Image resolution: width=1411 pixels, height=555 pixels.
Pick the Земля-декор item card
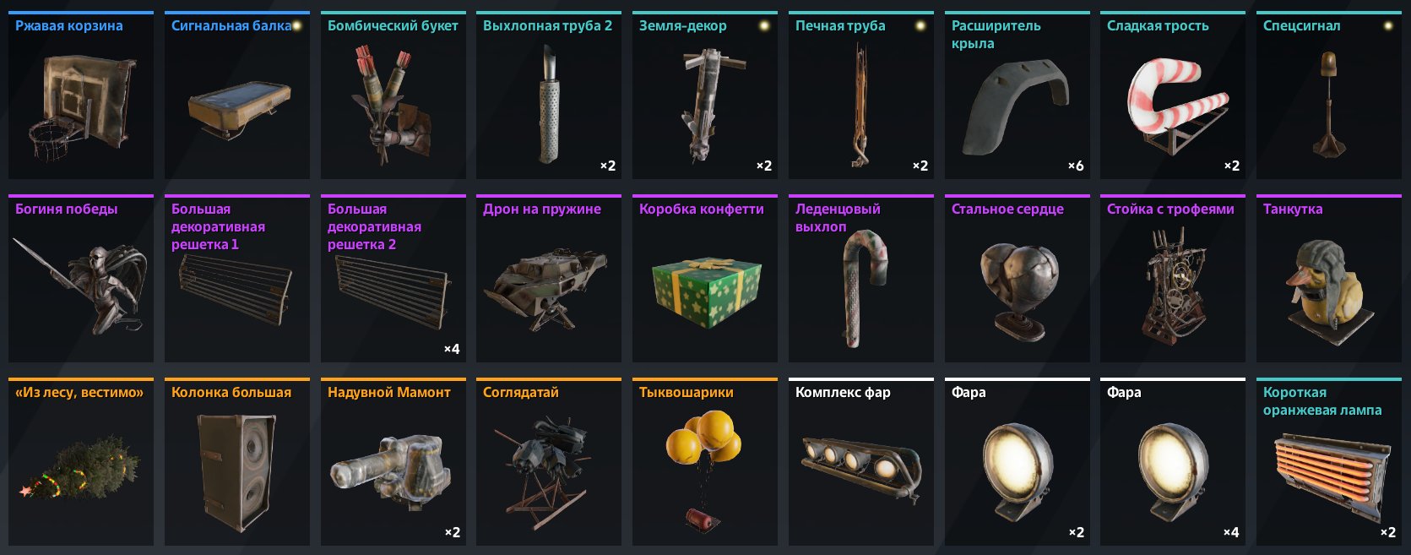tap(705, 95)
